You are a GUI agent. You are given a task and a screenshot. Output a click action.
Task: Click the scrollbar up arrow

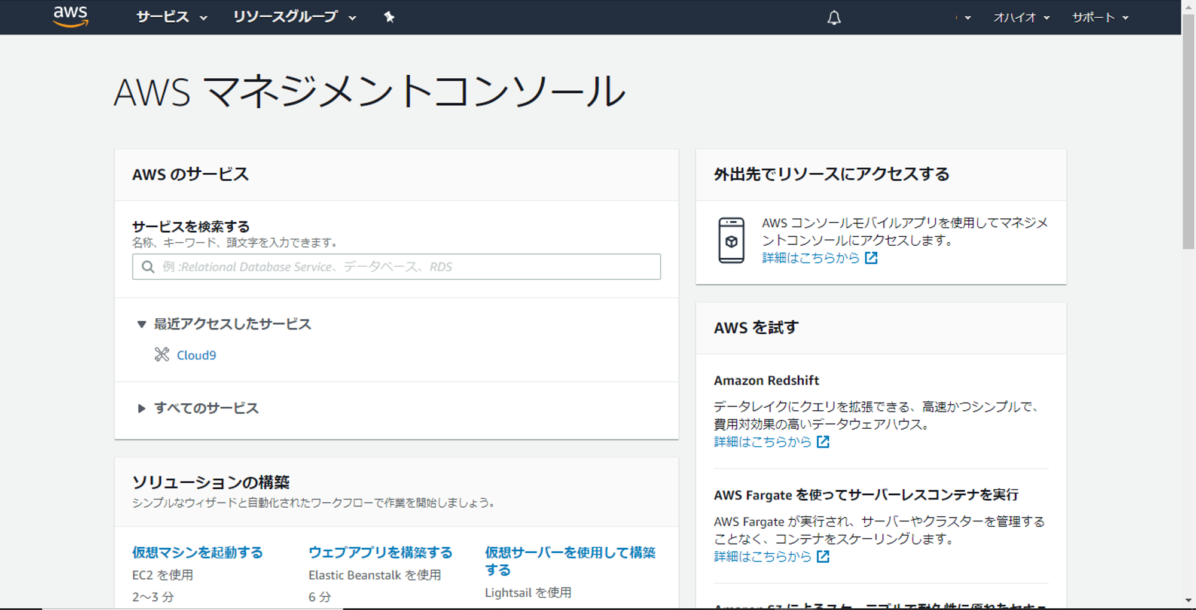click(x=1189, y=7)
